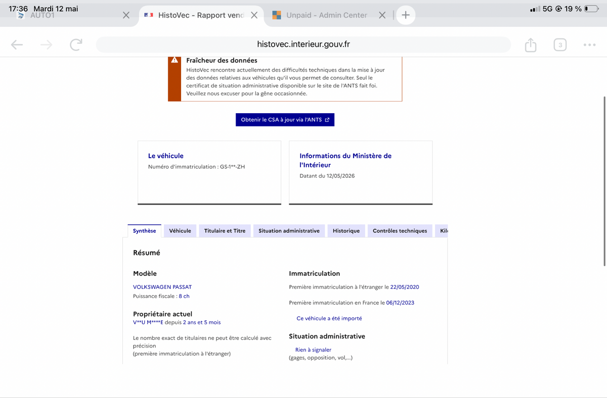607x398 pixels.
Task: Go back with the browser back arrow
Action: (17, 45)
